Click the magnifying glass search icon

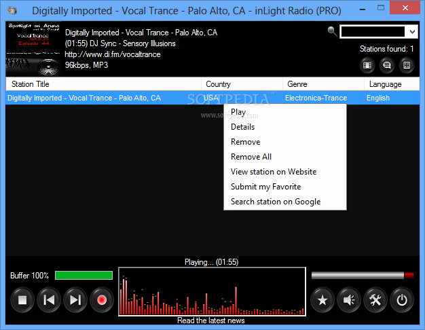coord(332,31)
